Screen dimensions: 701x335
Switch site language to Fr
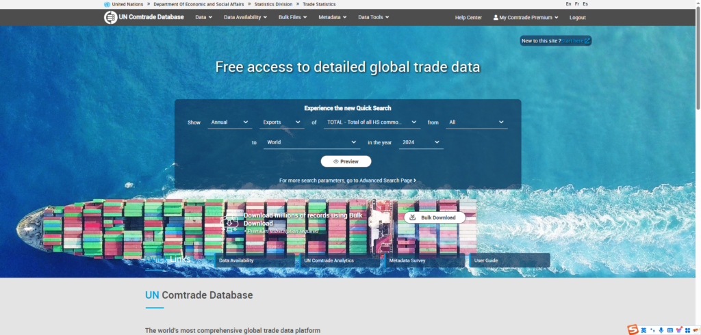(576, 4)
